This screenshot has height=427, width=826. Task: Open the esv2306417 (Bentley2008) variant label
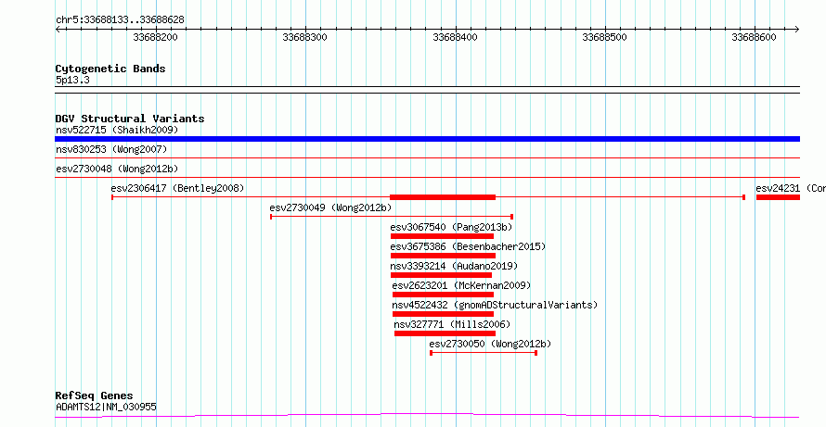177,188
